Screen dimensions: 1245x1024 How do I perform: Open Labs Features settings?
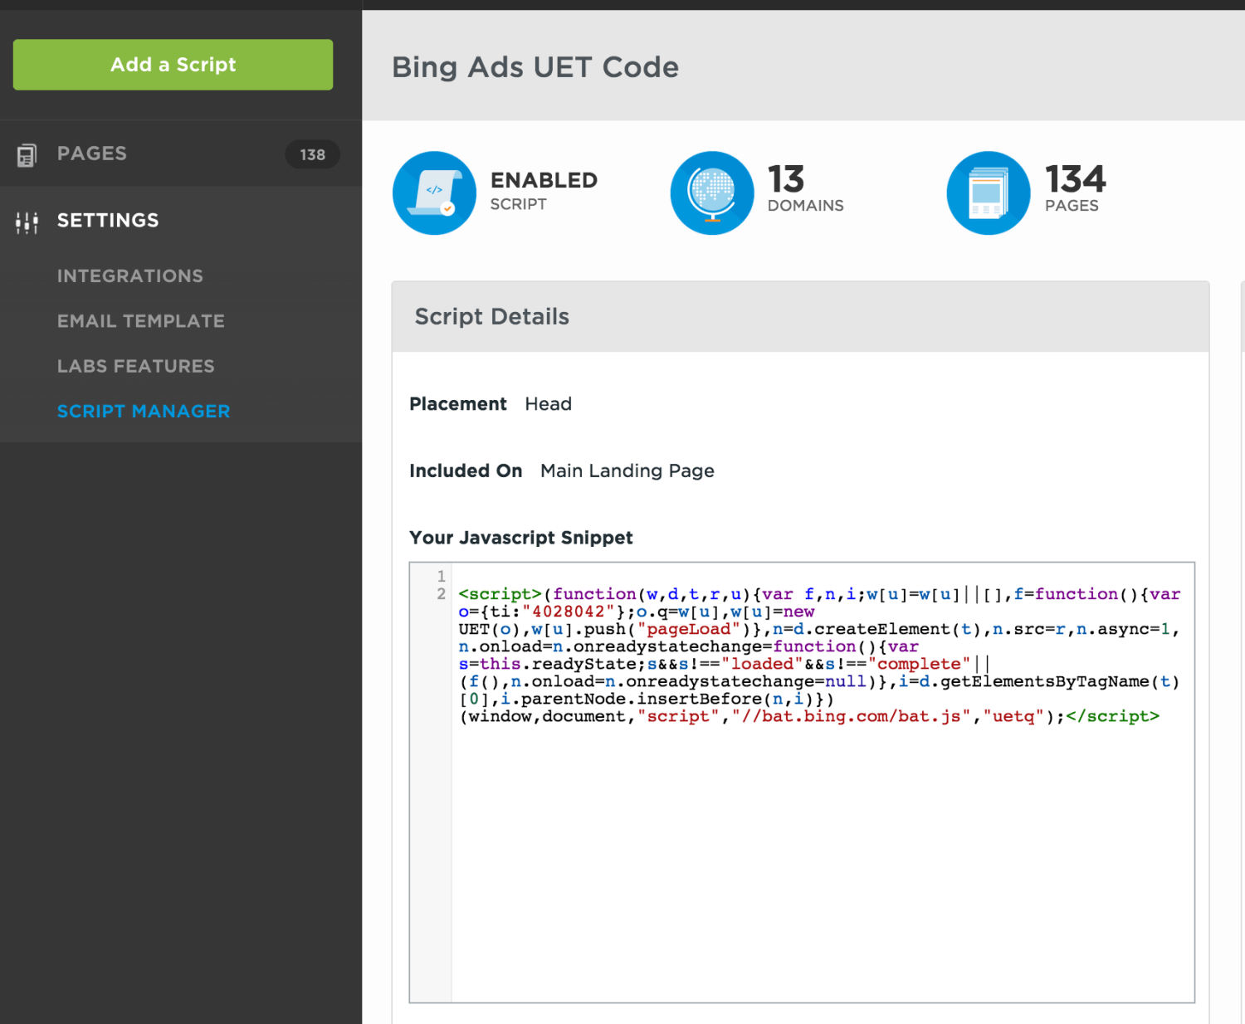[x=136, y=366]
